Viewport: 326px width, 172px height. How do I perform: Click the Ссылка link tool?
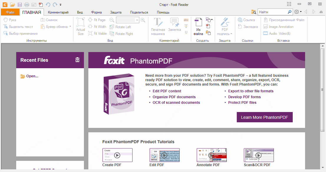pos(246,20)
